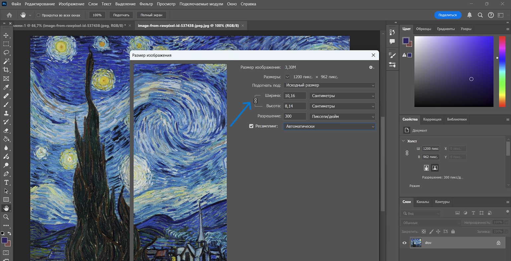Hide the 'Фон' layer with eye icon

(404, 243)
